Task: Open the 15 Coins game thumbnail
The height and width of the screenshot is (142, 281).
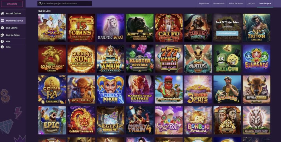Action: point(81,28)
